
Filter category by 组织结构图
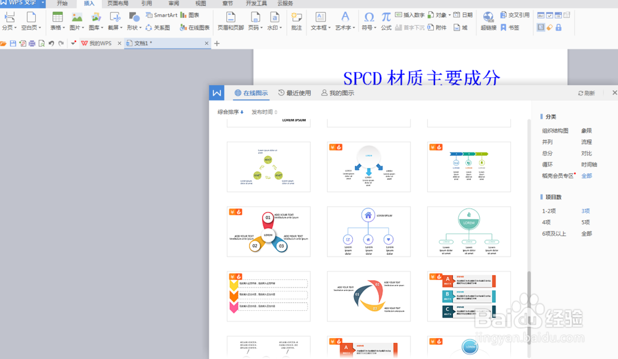(555, 131)
